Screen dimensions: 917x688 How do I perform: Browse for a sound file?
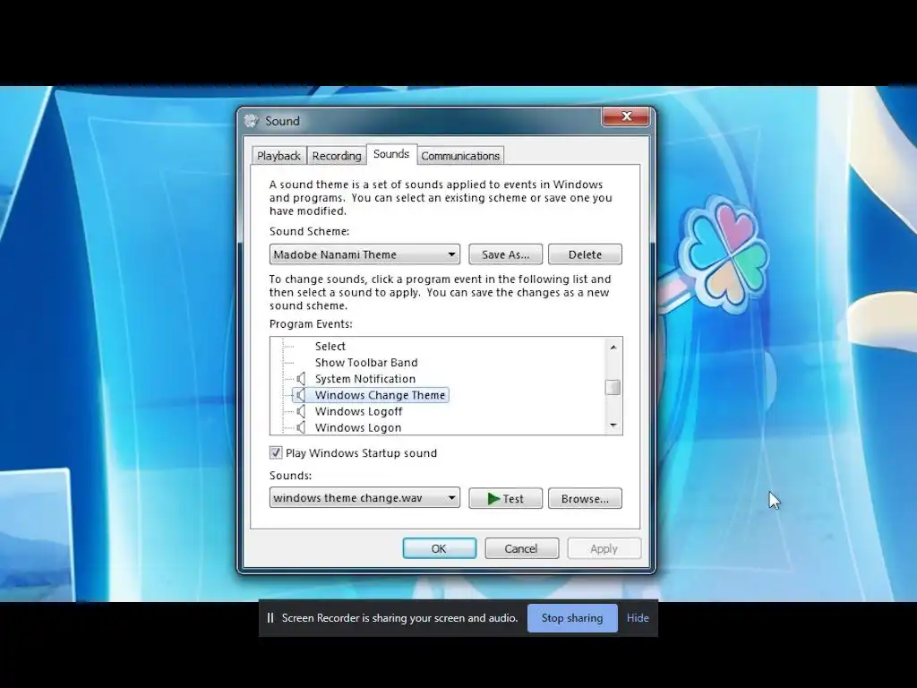[585, 498]
